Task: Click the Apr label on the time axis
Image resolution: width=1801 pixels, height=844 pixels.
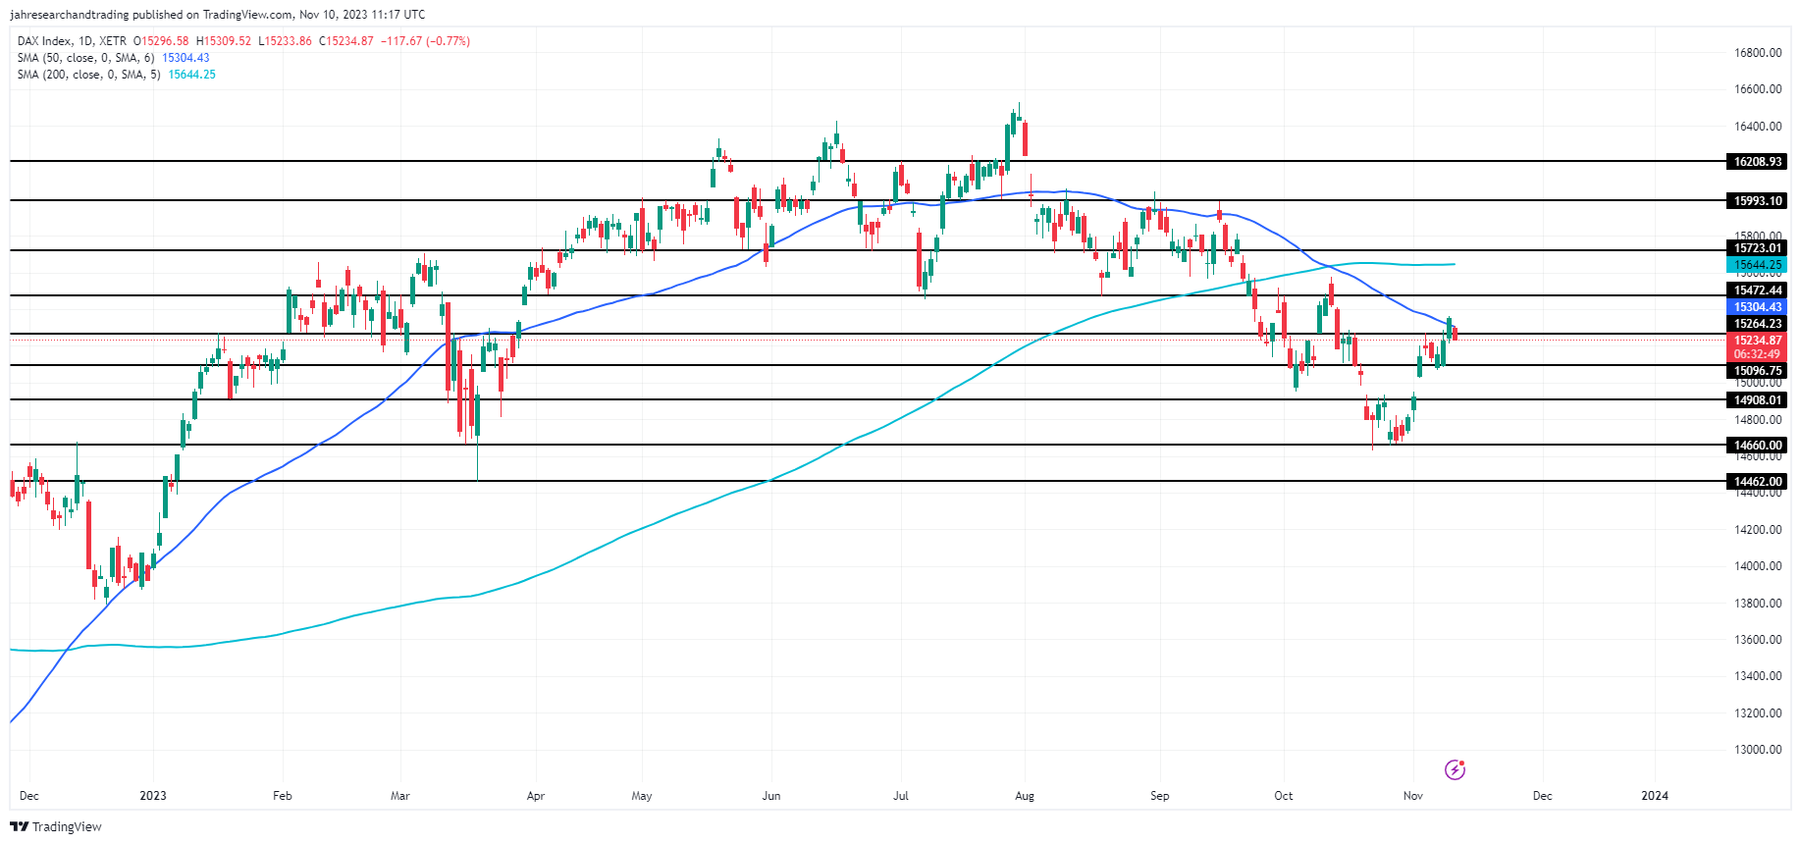Action: tap(536, 796)
